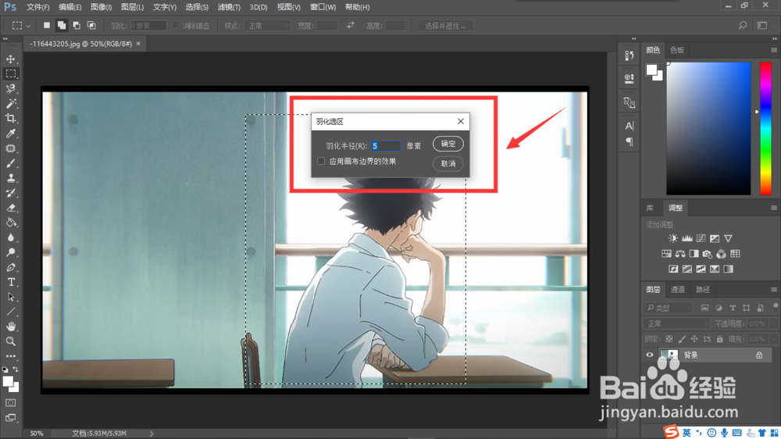Select the Path Selection tool
This screenshot has width=781, height=439.
tap(10, 297)
